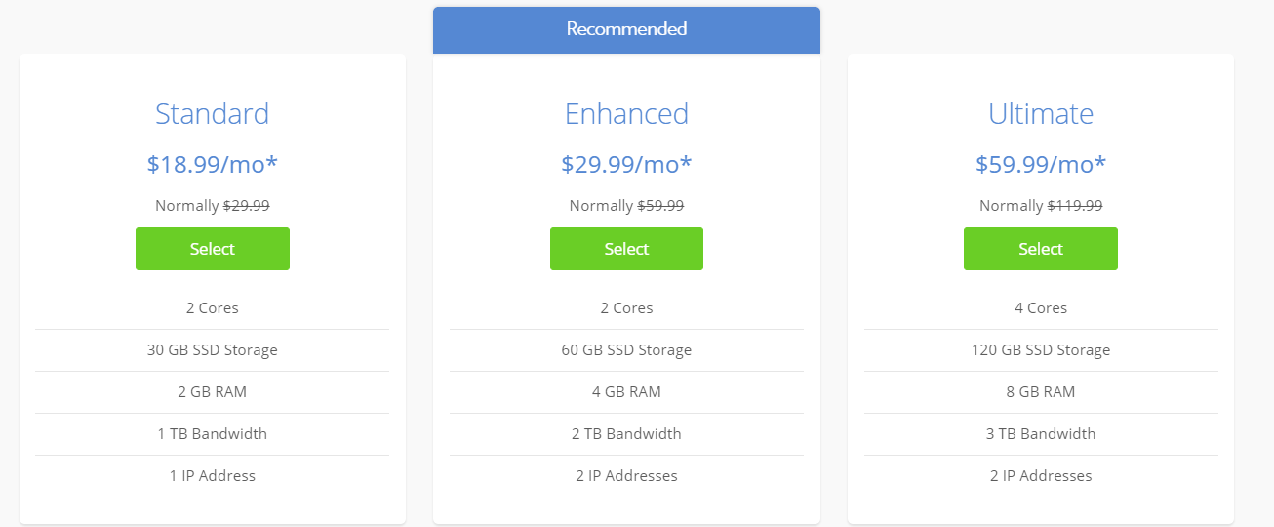1274x527 pixels.
Task: Click the Enhanced plan title
Action: click(x=626, y=114)
